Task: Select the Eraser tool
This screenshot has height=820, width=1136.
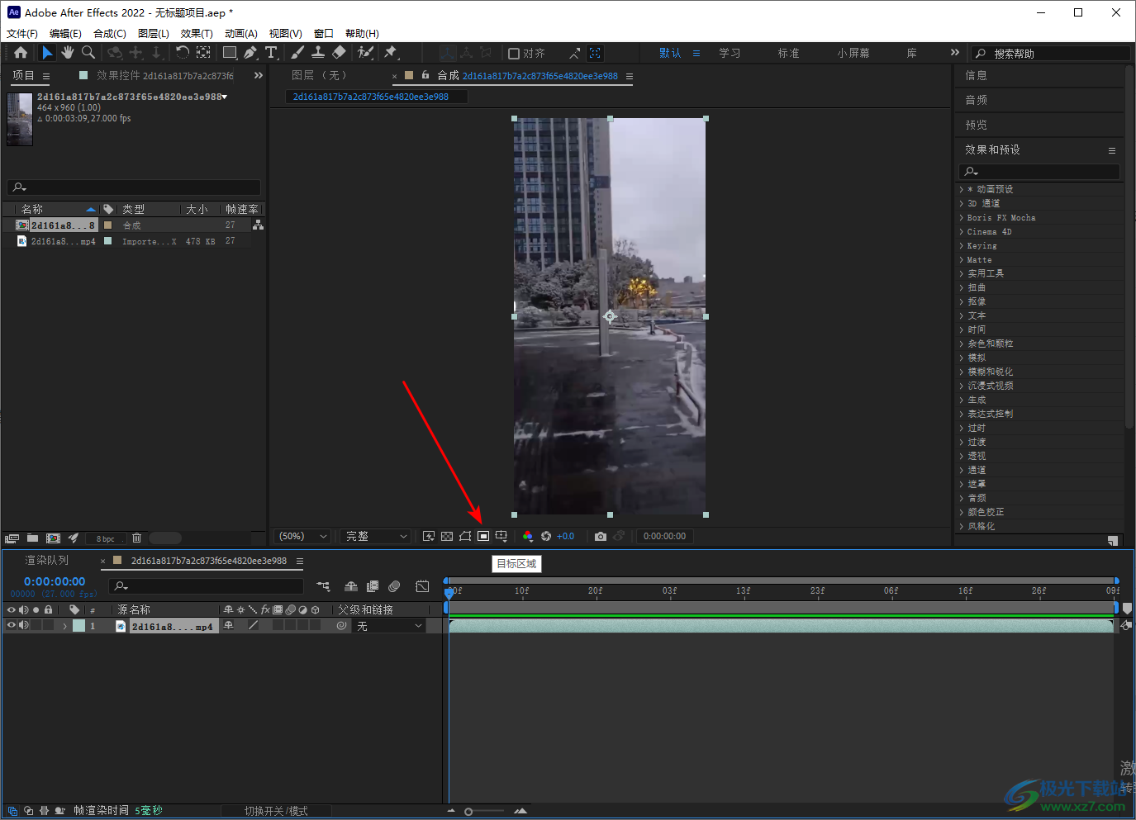Action: coord(339,53)
